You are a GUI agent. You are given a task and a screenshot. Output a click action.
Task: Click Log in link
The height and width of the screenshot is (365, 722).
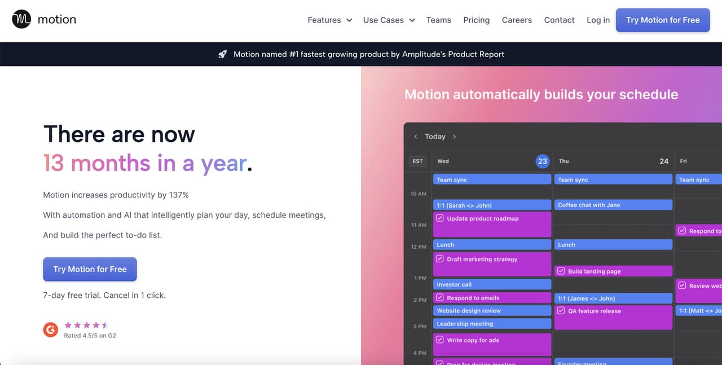598,20
